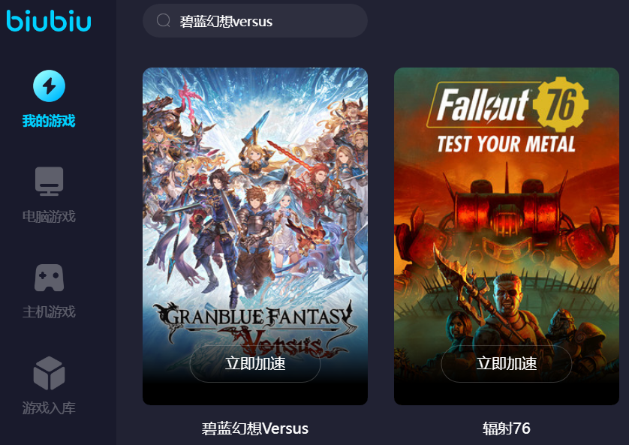Image resolution: width=629 pixels, height=445 pixels.
Task: Open My Games lightning bolt icon
Action: [49, 86]
